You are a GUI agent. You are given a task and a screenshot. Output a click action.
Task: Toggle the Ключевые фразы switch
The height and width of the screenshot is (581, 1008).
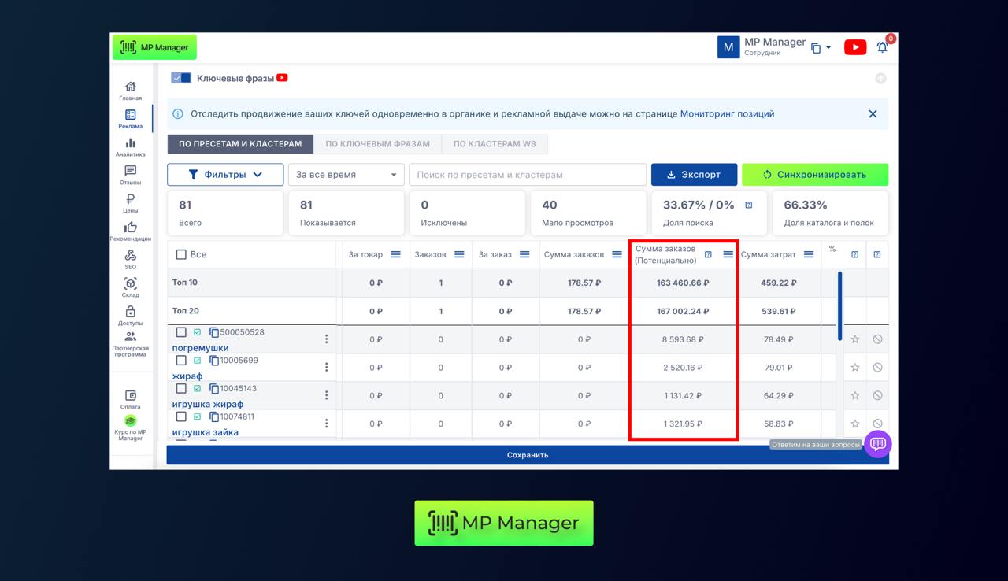(181, 78)
